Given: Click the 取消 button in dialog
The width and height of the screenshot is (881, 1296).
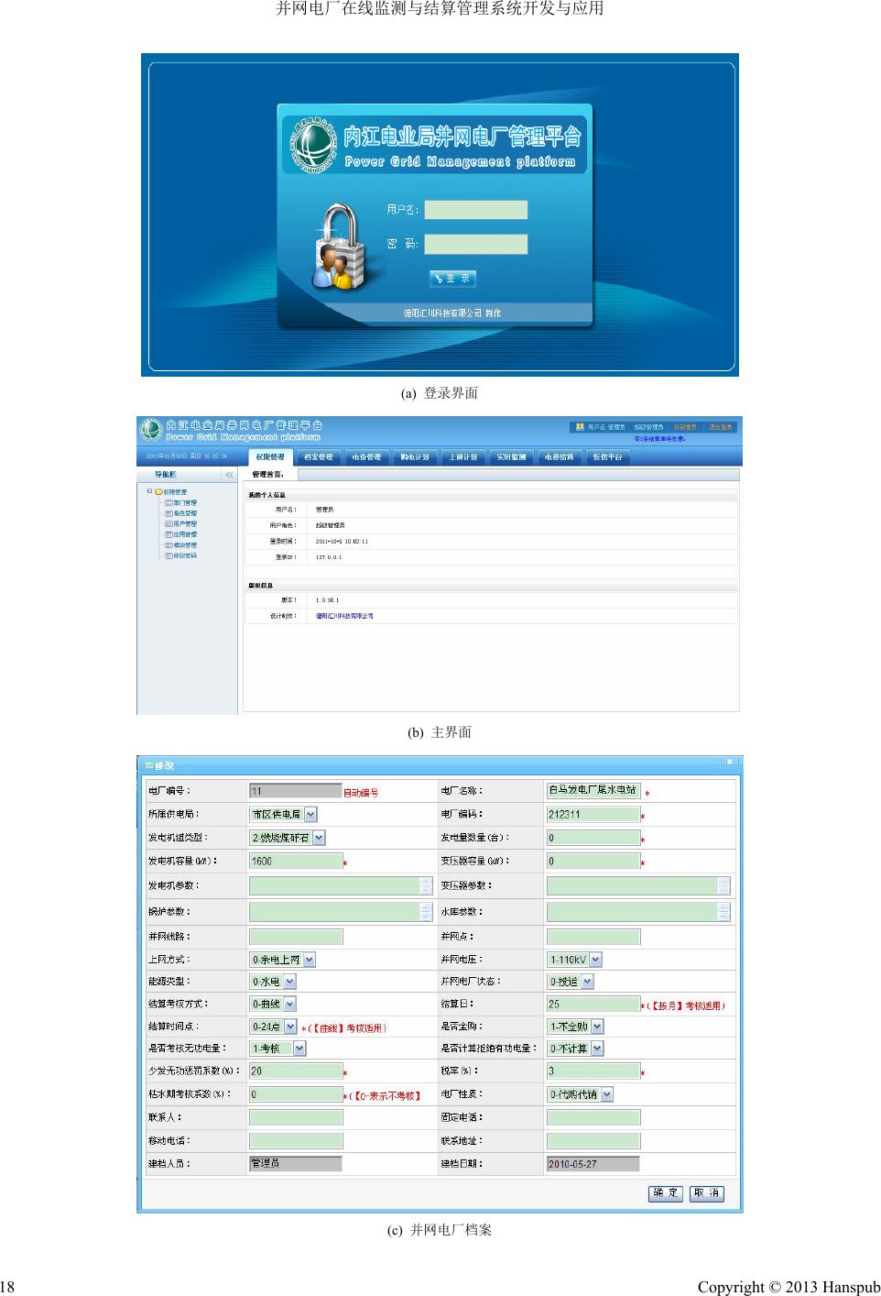Looking at the screenshot, I should point(706,1192).
